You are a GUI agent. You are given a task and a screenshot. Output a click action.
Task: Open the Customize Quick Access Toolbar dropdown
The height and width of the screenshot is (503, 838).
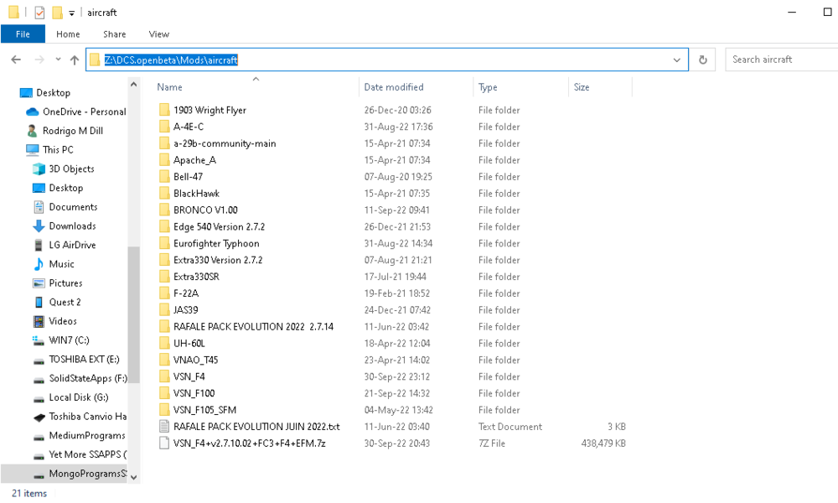71,13
